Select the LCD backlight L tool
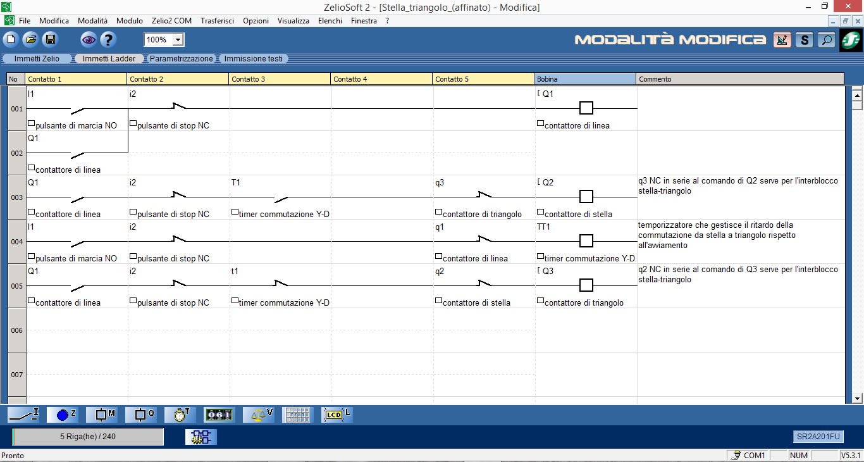Image resolution: width=864 pixels, height=462 pixels. 337,415
